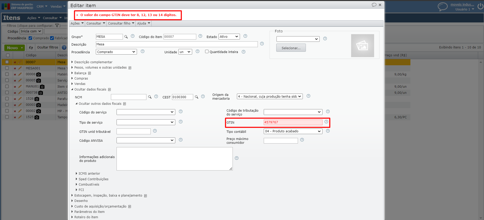
Task: Click the Selecionar... photo button
Action: tap(291, 48)
